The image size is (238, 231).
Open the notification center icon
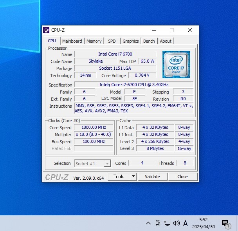[225, 224]
